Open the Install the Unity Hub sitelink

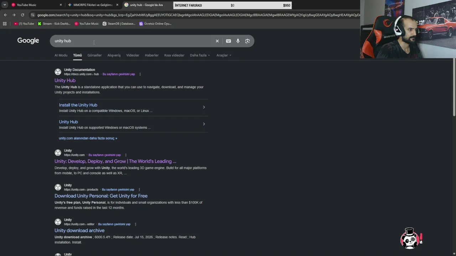[78, 105]
